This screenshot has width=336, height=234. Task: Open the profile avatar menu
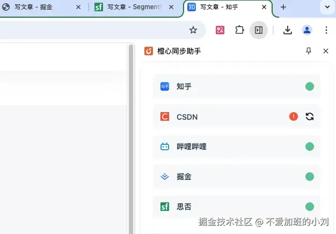307,30
